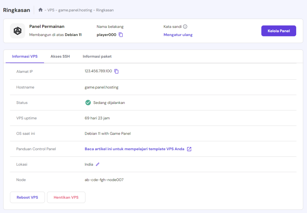Click the hostname value game.panel.hosting

pyautogui.click(x=102, y=87)
